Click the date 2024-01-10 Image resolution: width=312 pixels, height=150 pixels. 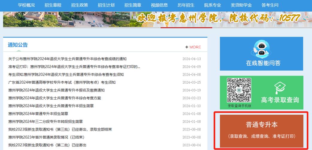click(192, 106)
